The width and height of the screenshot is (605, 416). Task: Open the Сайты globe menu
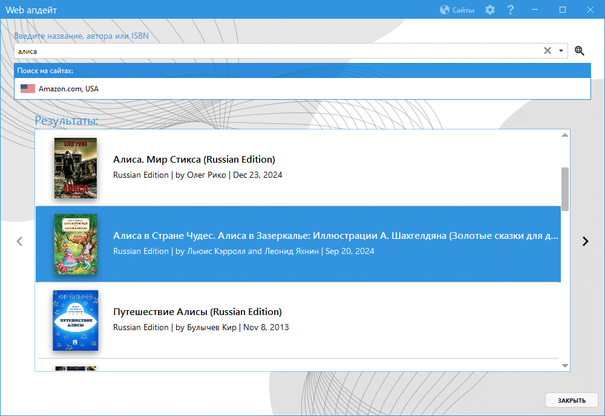[x=457, y=10]
